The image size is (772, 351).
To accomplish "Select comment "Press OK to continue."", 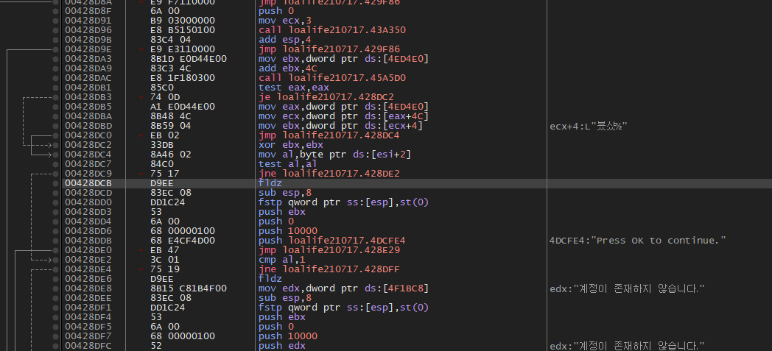I will coord(638,241).
